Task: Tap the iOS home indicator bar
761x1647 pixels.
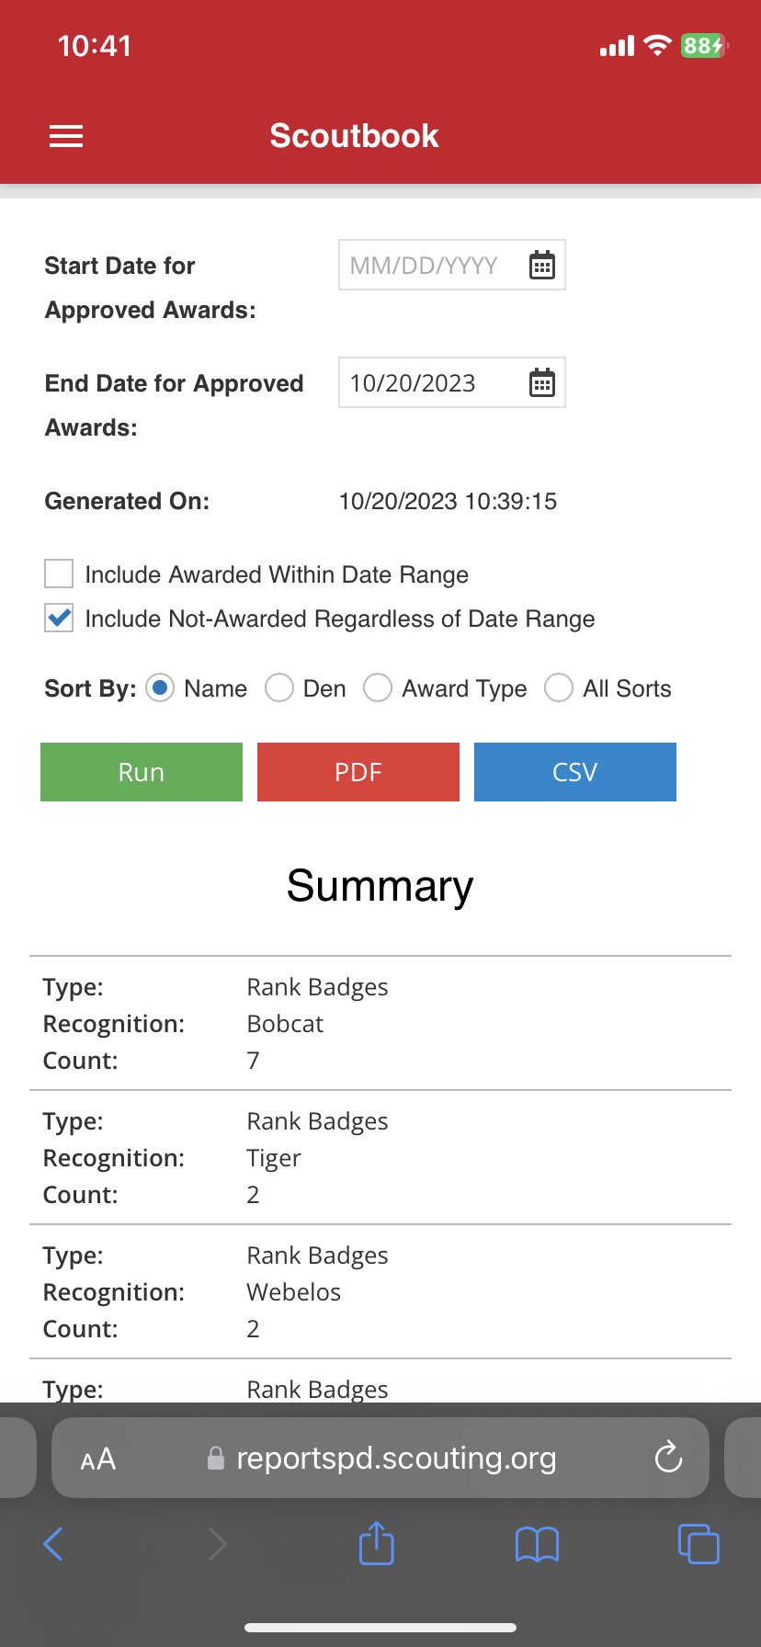Action: click(x=380, y=1627)
